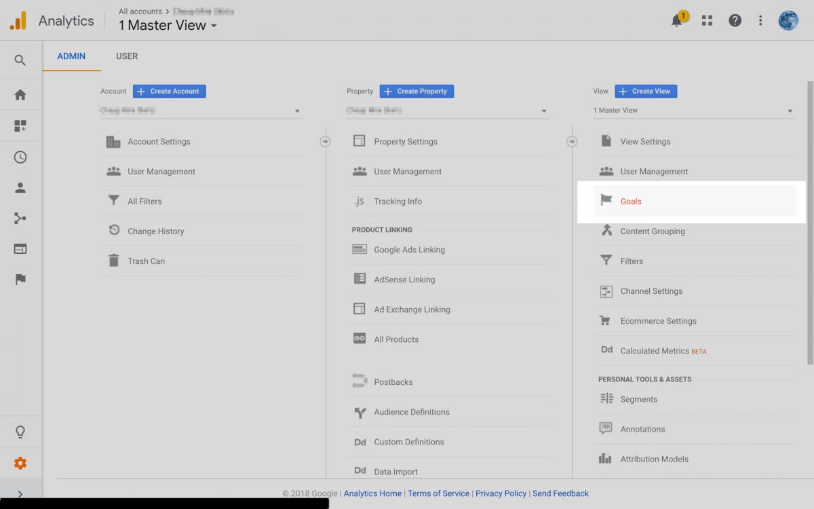Click the Create Property button
This screenshot has height=509, width=814.
[416, 91]
